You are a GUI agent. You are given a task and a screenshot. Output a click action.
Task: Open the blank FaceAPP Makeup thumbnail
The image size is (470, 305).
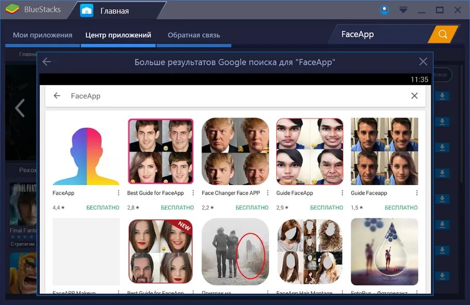pos(86,251)
